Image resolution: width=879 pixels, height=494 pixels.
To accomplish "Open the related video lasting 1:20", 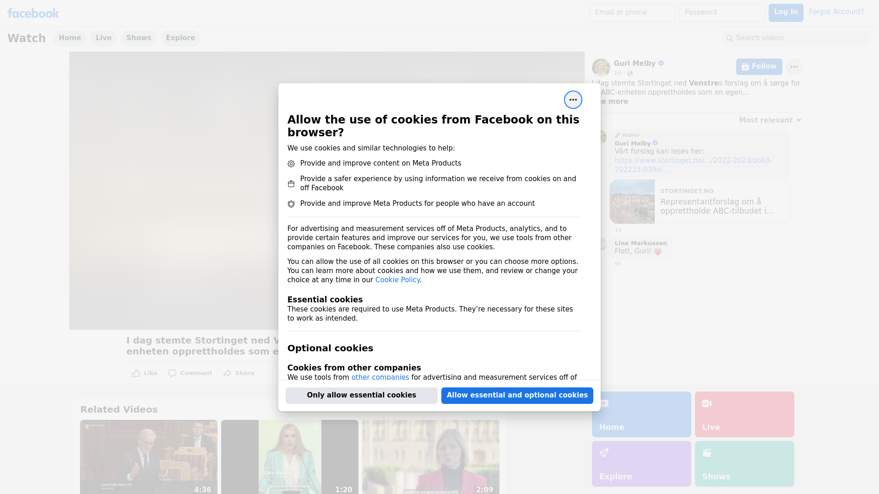I will pyautogui.click(x=290, y=457).
